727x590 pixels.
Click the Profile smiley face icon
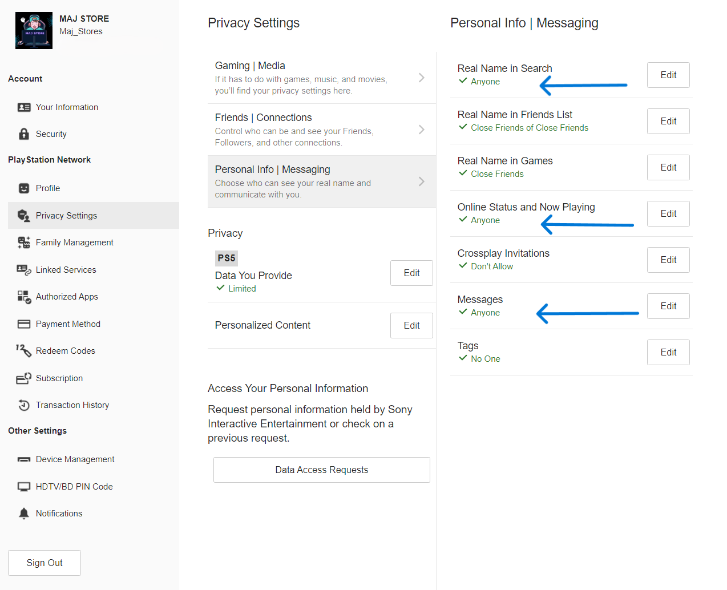click(x=24, y=188)
